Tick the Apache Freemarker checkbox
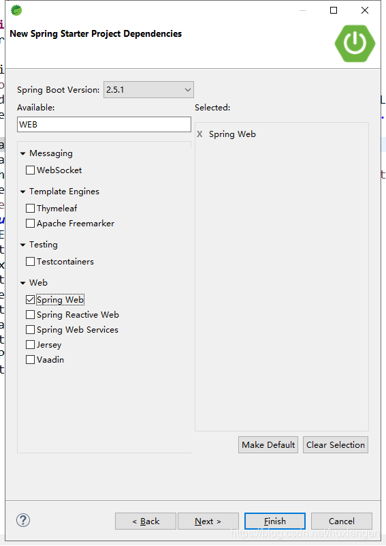Viewport: 386px width, 546px height. (30, 223)
